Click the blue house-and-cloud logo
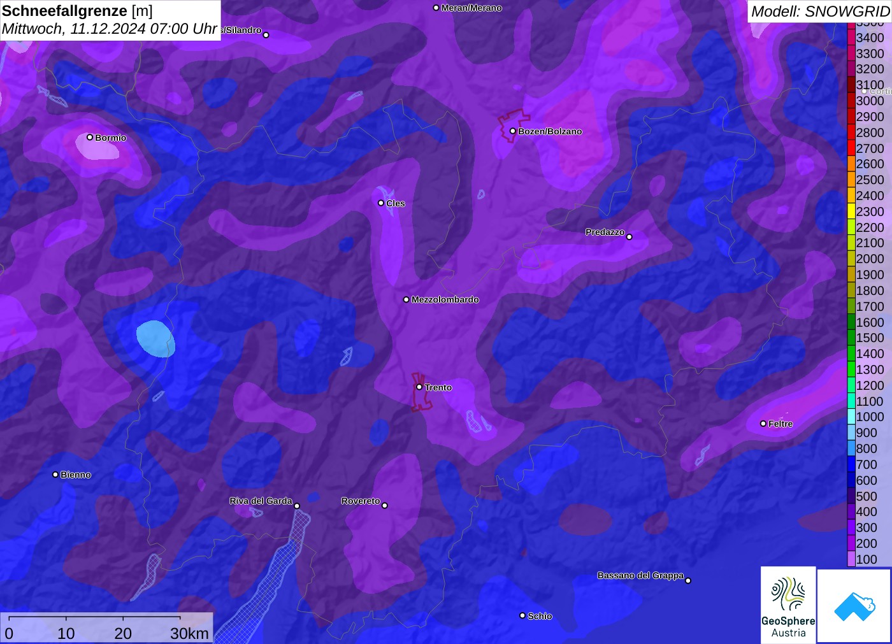The image size is (892, 644). [854, 606]
